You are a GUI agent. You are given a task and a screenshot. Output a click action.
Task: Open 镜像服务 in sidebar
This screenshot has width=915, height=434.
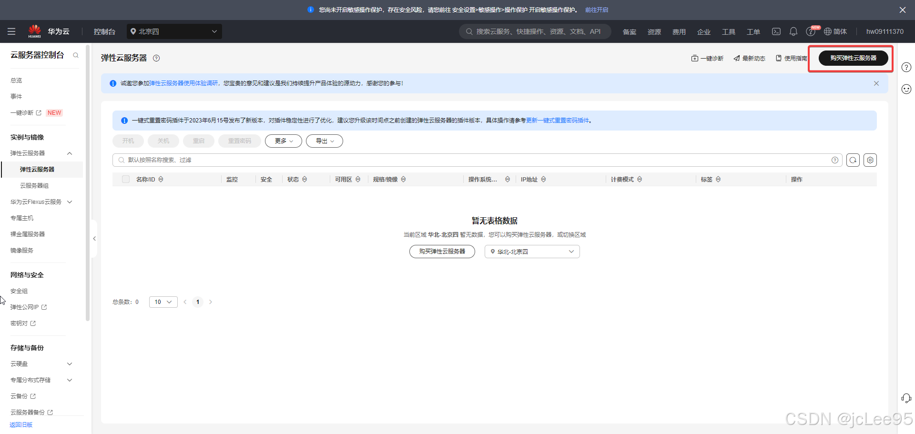point(22,251)
